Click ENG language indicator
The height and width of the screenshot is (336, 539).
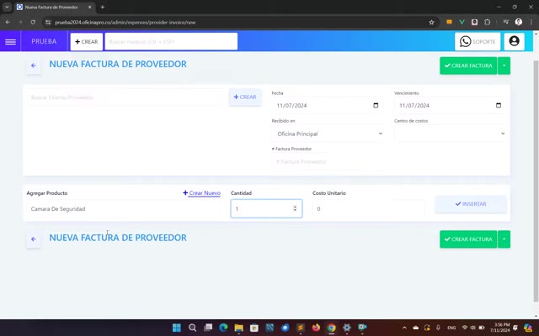click(x=451, y=328)
